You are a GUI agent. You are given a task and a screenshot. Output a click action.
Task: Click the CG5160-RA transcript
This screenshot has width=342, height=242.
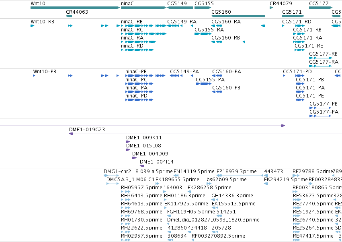click(x=238, y=26)
